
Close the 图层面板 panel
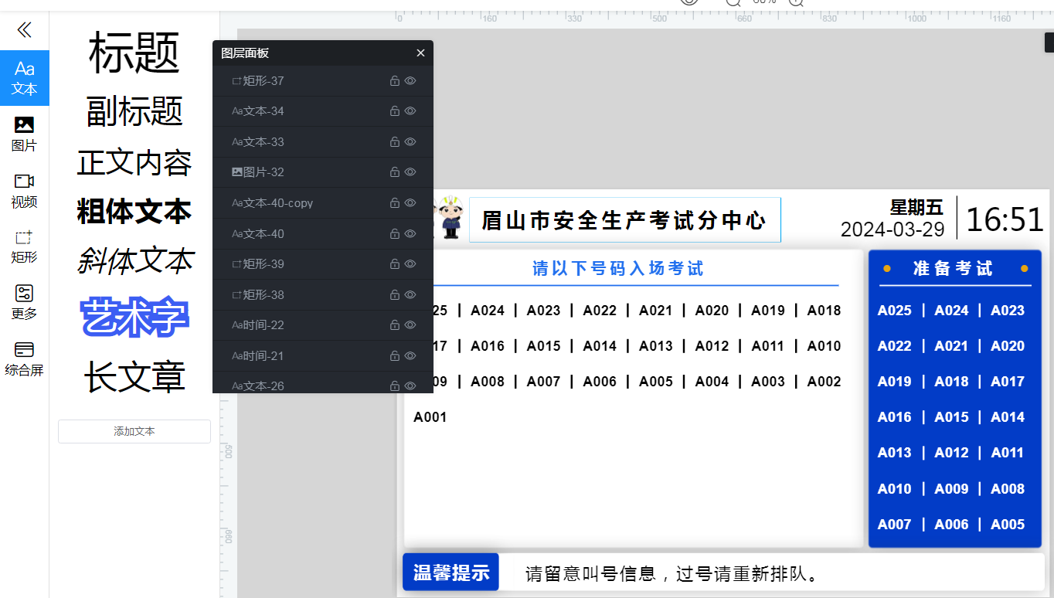(x=420, y=53)
